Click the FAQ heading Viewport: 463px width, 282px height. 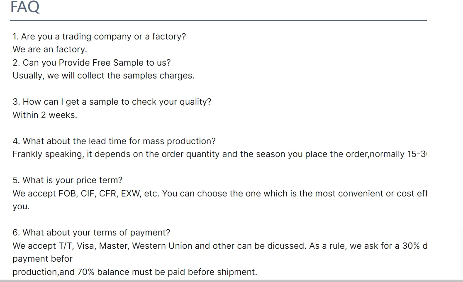[x=25, y=7]
